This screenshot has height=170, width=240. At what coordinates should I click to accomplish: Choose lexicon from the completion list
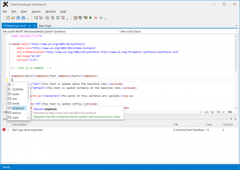[x=17, y=113]
